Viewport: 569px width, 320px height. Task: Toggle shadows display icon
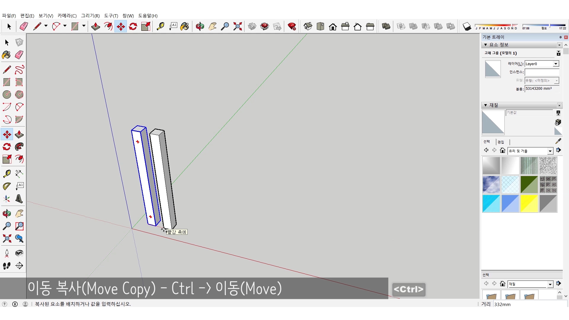[467, 27]
